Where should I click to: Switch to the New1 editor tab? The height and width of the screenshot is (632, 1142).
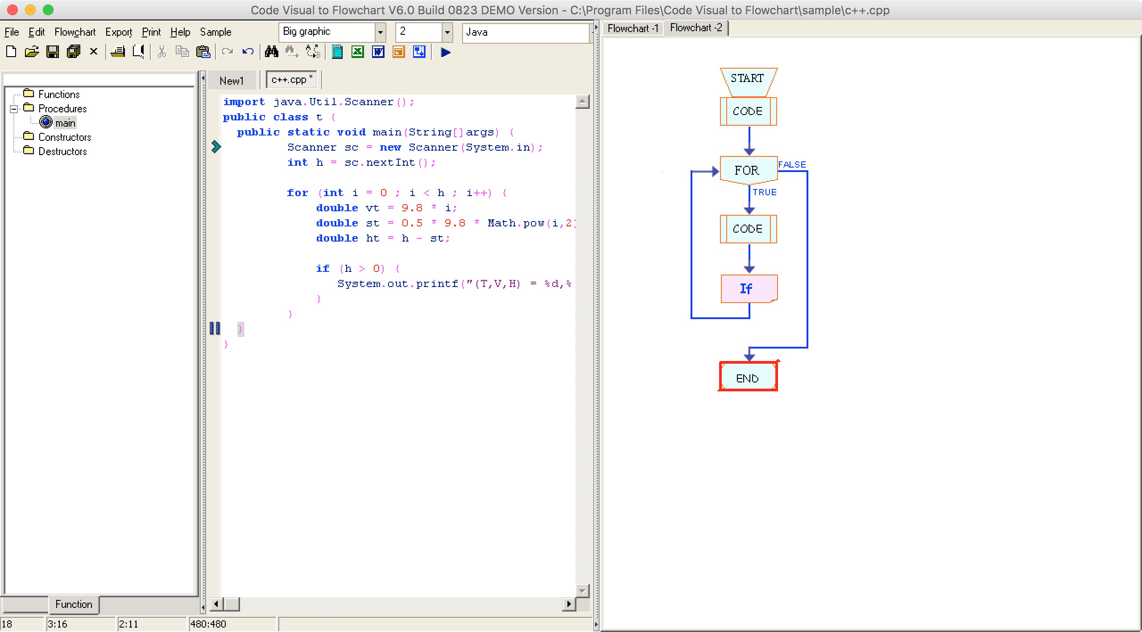click(x=232, y=81)
